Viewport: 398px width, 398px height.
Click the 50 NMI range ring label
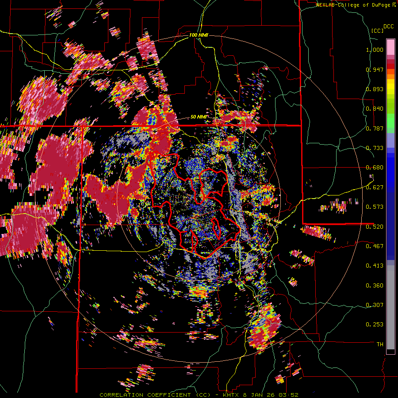tap(198, 117)
